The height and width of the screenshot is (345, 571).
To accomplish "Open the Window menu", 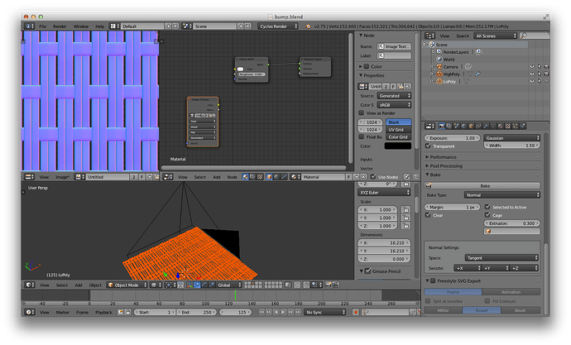I will 81,26.
